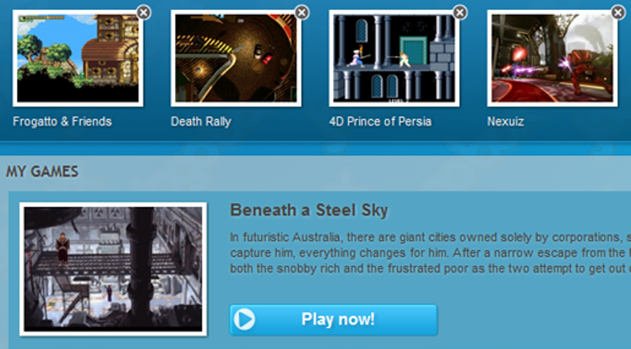Click the Play now! button text

[x=338, y=319]
